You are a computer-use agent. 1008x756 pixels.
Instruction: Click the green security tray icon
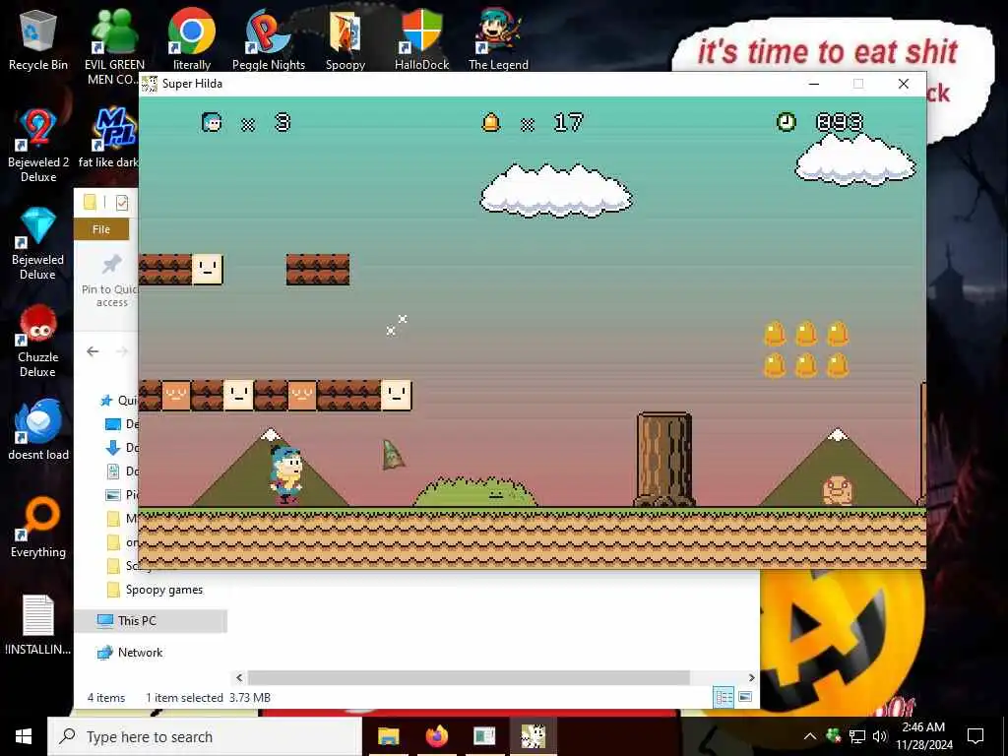coord(834,736)
